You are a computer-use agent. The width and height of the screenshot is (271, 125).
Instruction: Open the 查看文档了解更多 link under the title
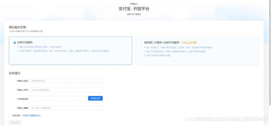tap(134, 14)
